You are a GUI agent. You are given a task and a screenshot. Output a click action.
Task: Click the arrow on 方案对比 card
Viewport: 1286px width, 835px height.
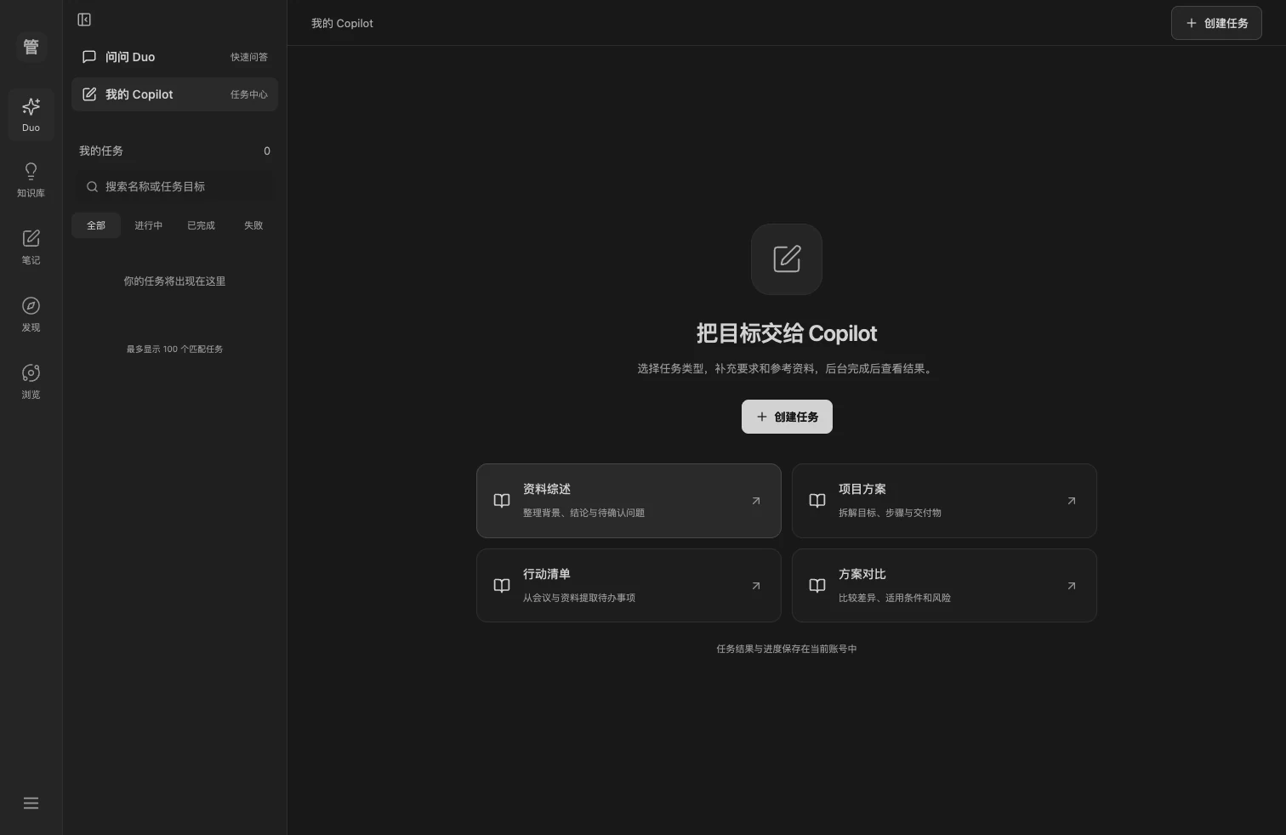tap(1072, 586)
